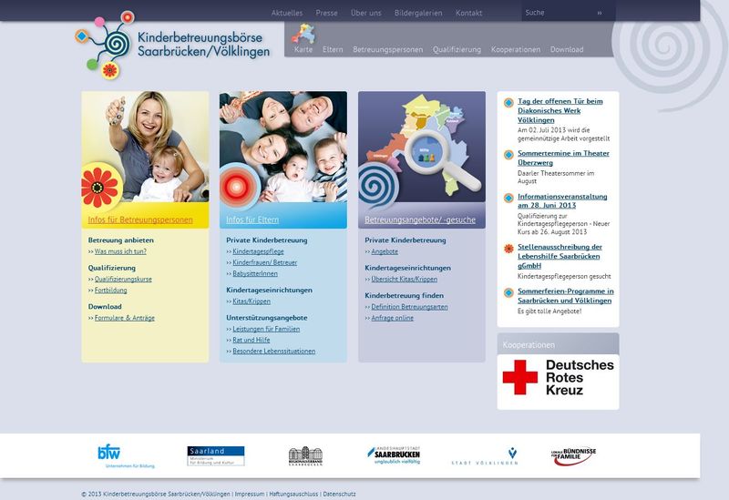Open the Deutsches Rotes Kreuz logo
Image resolution: width=729 pixels, height=500 pixels.
click(558, 377)
